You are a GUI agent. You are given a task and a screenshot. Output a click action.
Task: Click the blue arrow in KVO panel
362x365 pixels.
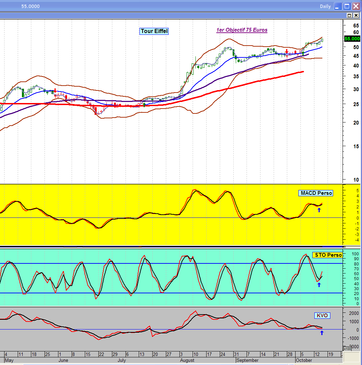[322, 333]
